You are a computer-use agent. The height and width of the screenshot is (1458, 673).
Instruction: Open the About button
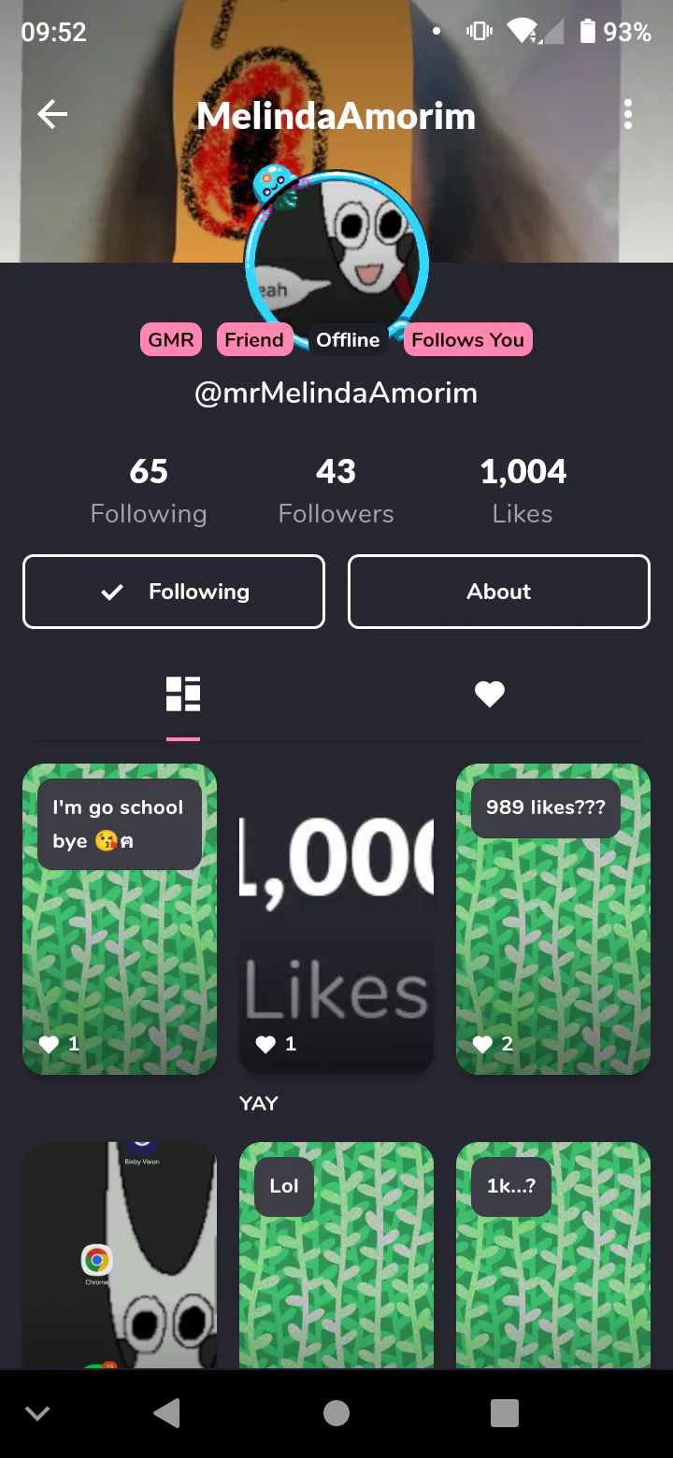pyautogui.click(x=499, y=592)
